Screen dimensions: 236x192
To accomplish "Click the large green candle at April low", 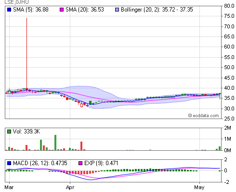I will 90,103.
